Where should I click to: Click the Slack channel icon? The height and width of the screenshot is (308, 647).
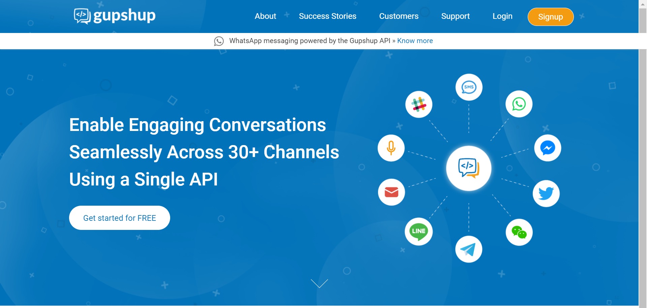click(x=419, y=104)
